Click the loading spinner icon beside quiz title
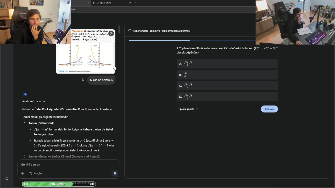This screenshot has width=335, height=188. click(130, 31)
